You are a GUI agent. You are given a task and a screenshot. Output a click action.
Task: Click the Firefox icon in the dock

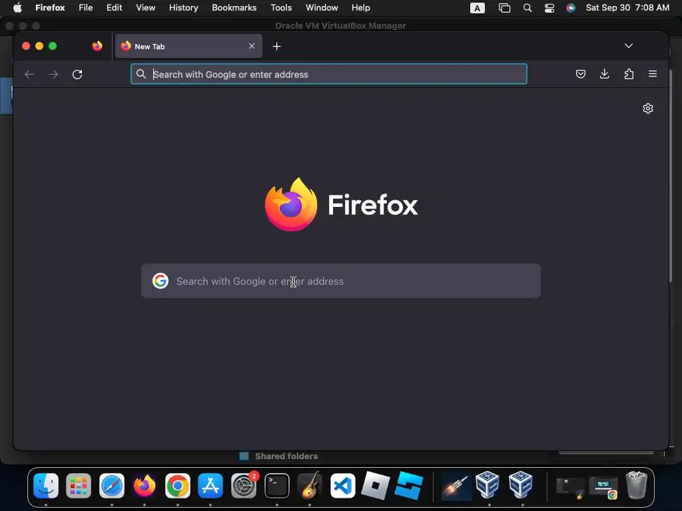coord(145,485)
